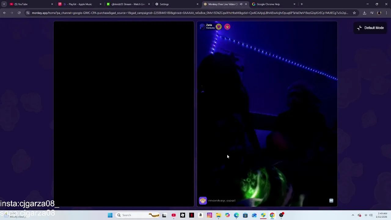Open Windows Security from taskbar
This screenshot has height=220, width=391.
click(263, 215)
